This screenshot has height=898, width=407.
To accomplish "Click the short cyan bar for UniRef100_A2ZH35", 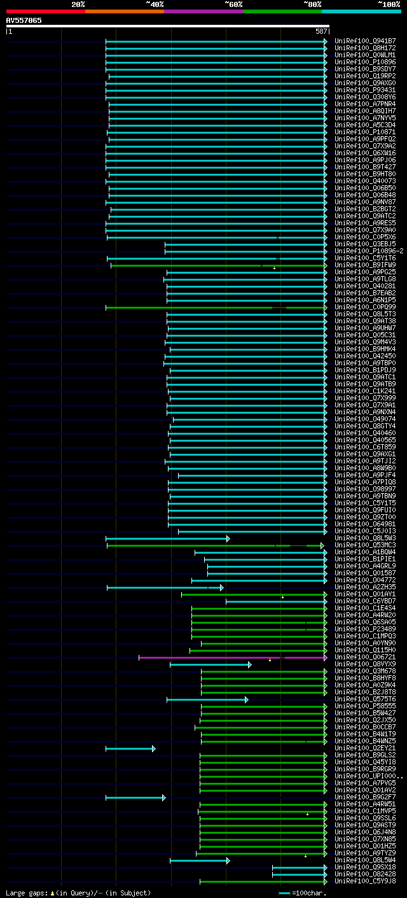I will point(165,587).
